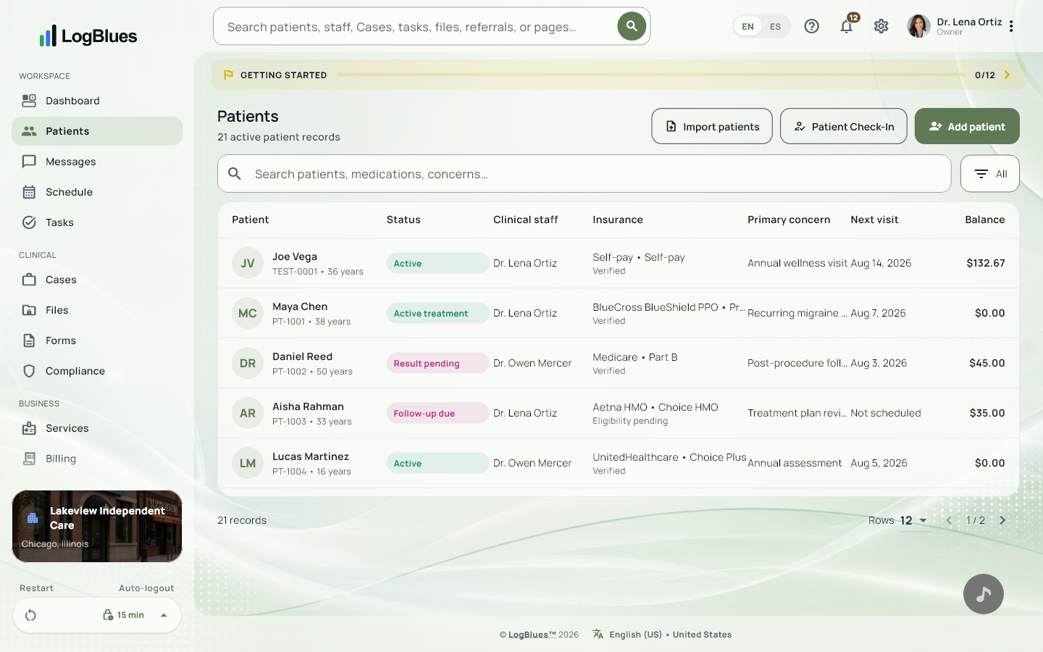Click Aisha Rahman's Not scheduled visit
1043x652 pixels.
(886, 413)
